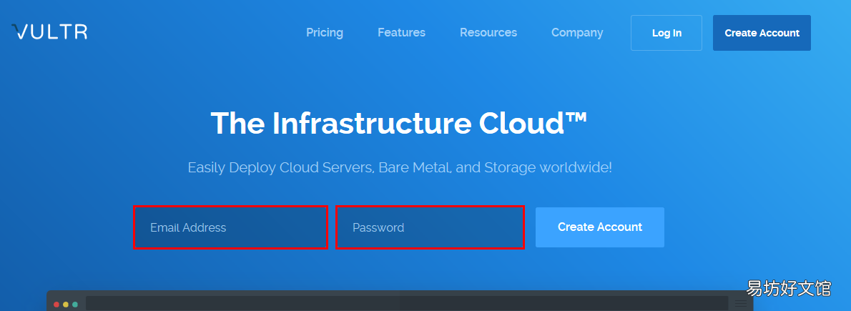Screen dimensions: 851x311
Task: Focus the Password field
Action: coord(430,227)
